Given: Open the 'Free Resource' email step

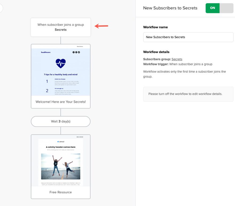Looking at the screenshot, I should pos(61,192).
